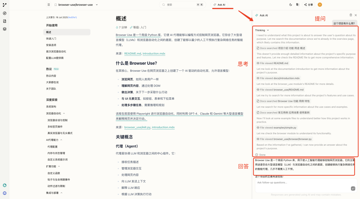This screenshot has height=199, width=360.
Task: Open the 代理配置 sidebar page
Action: click(x=52, y=147)
